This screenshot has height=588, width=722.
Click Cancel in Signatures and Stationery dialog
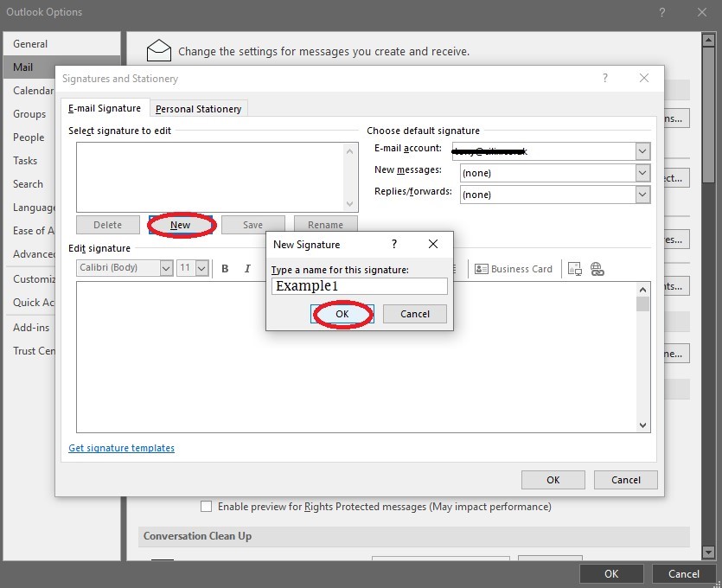(x=626, y=480)
